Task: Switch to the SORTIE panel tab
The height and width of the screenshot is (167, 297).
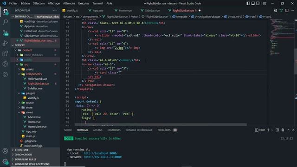Action: click(x=68, y=130)
